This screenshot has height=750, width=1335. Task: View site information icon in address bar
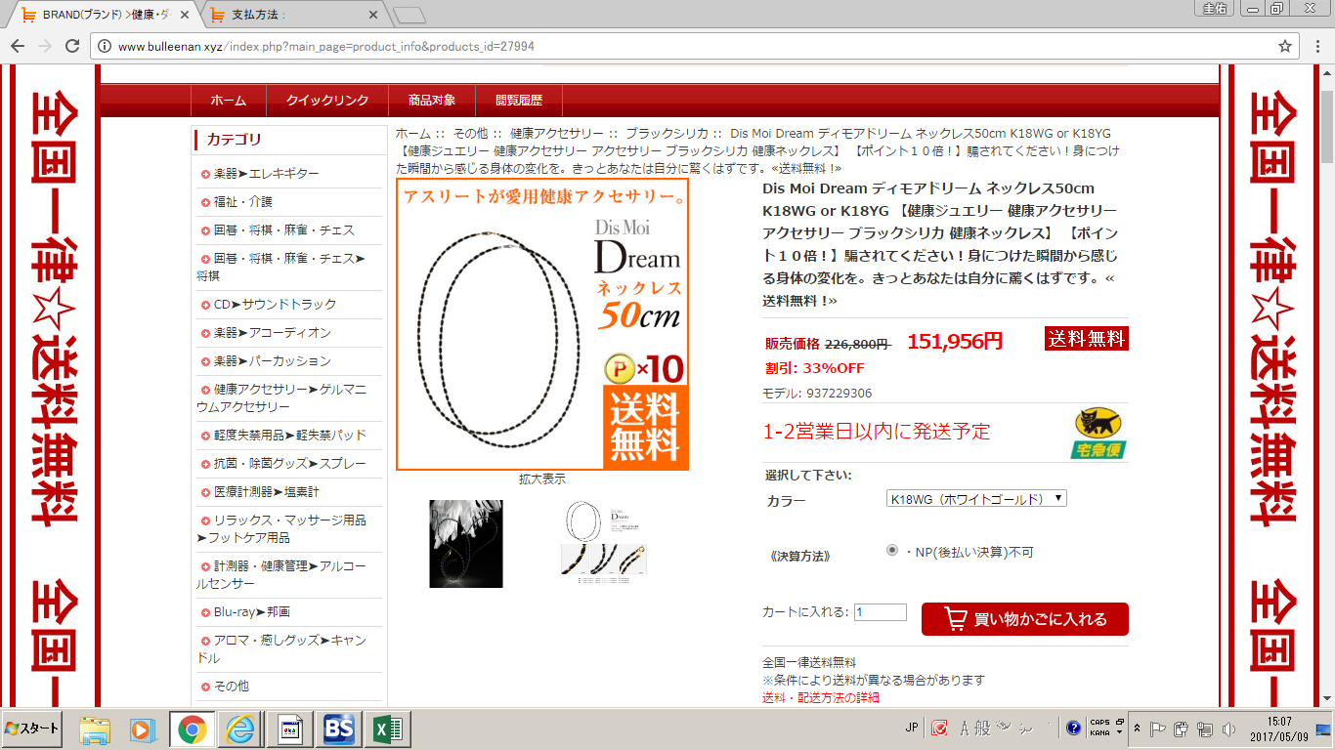(105, 46)
